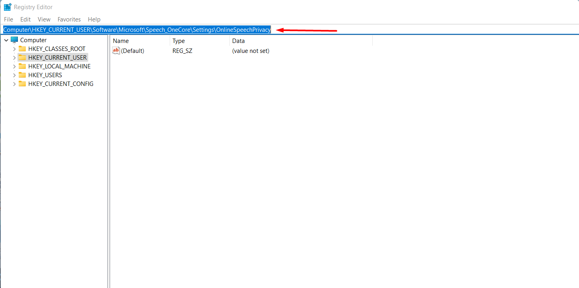Open the Help menu
Image resolution: width=579 pixels, height=288 pixels.
tap(94, 19)
